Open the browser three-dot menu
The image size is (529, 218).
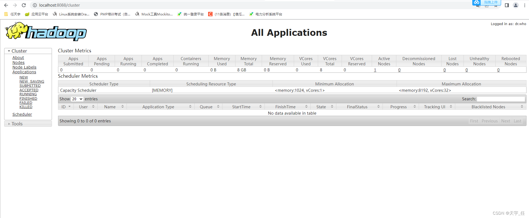click(525, 5)
